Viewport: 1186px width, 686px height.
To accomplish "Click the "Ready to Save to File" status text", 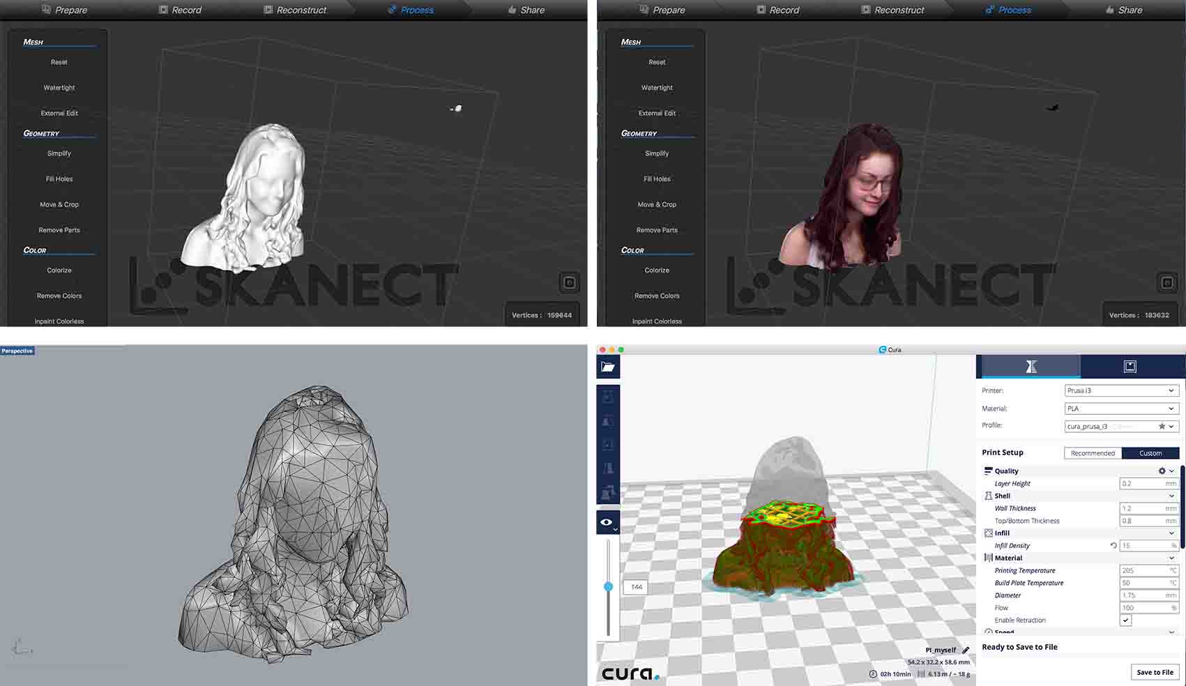I will point(1019,647).
